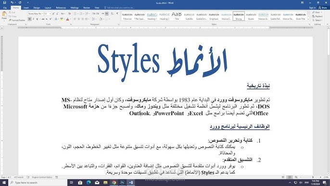
Task: Undo the last action
Action: 12,3
